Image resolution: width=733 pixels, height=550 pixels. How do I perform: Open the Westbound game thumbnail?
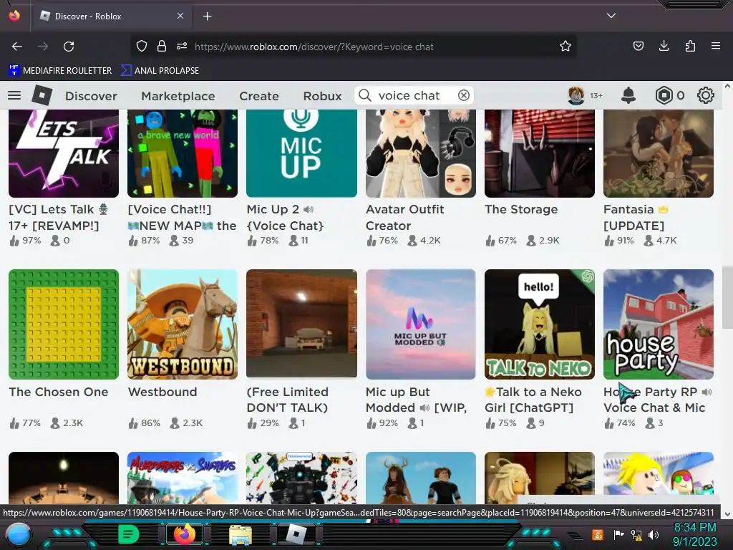183,324
